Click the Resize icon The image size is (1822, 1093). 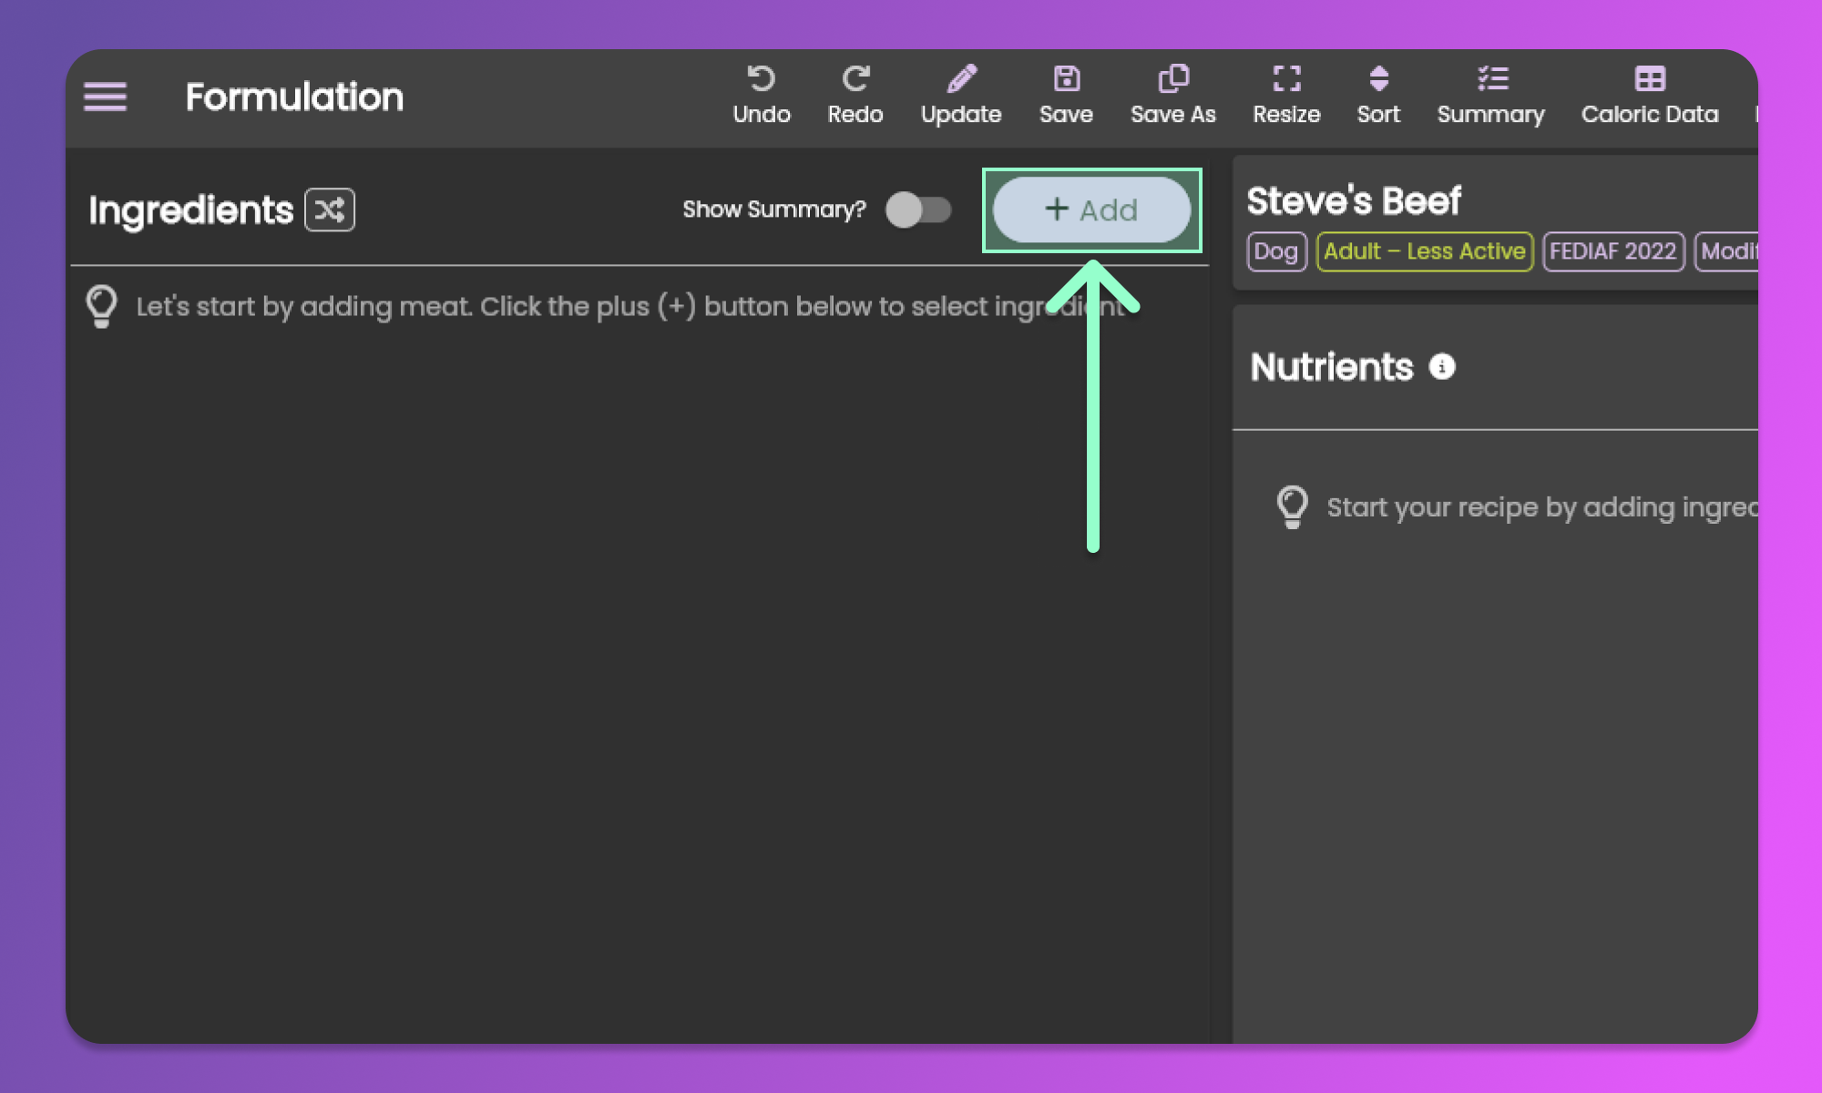pos(1285,79)
